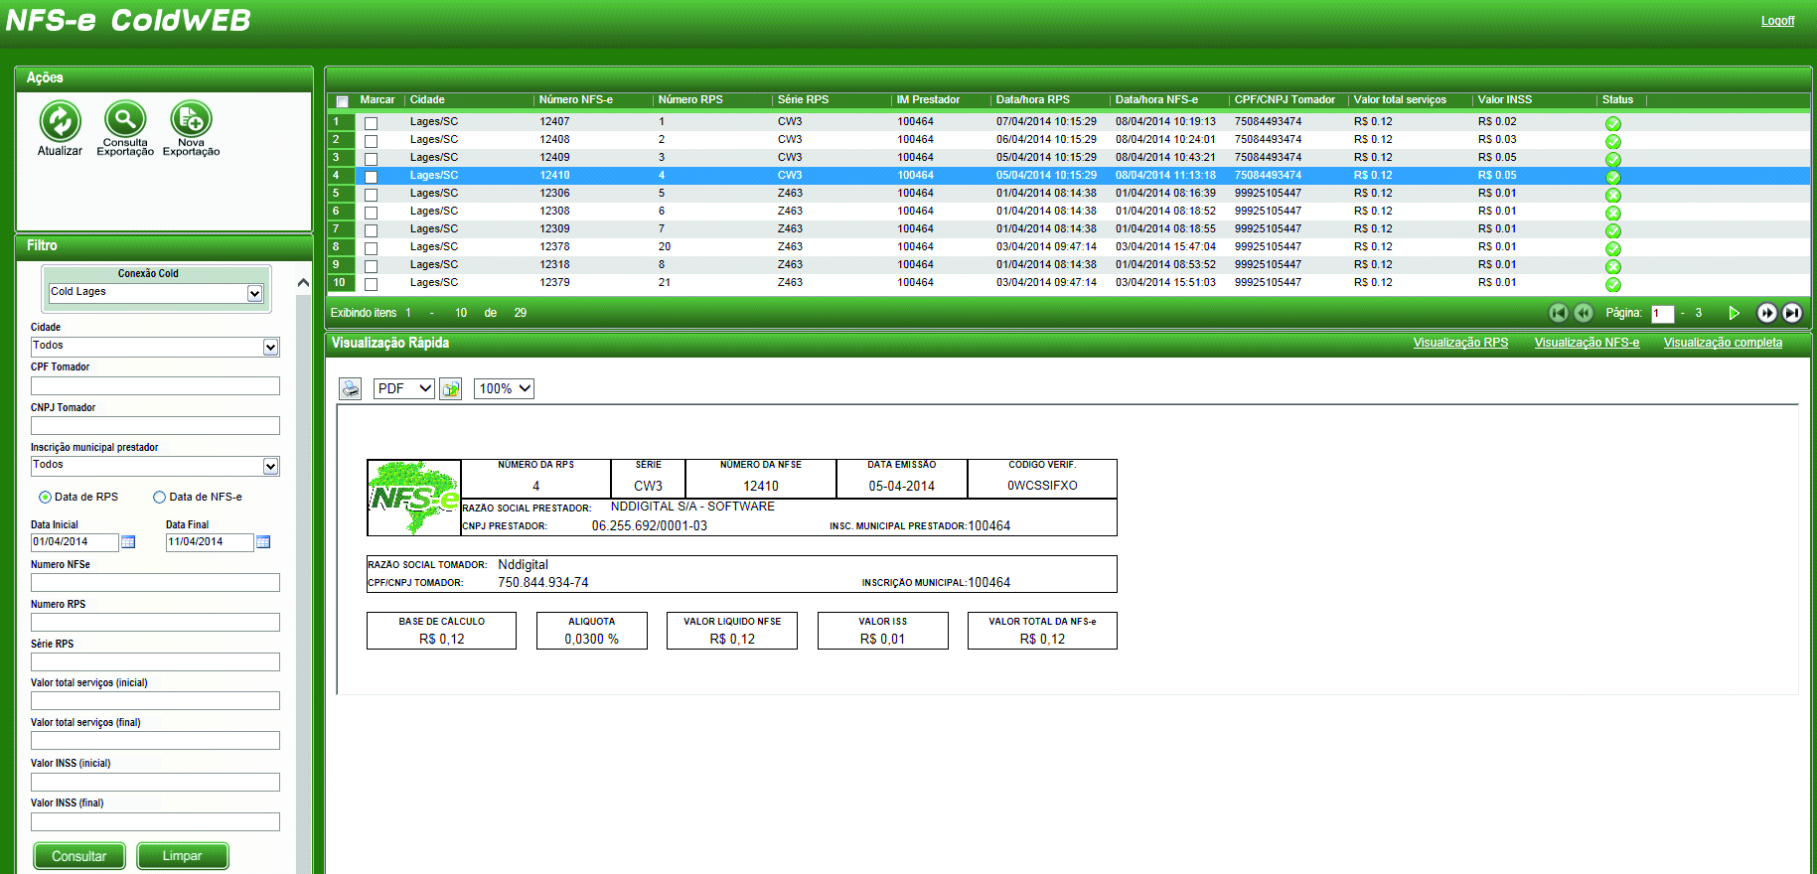Viewport: 1817px width, 874px height.
Task: Switch to Visualização NFS-e view
Action: pyautogui.click(x=1587, y=343)
